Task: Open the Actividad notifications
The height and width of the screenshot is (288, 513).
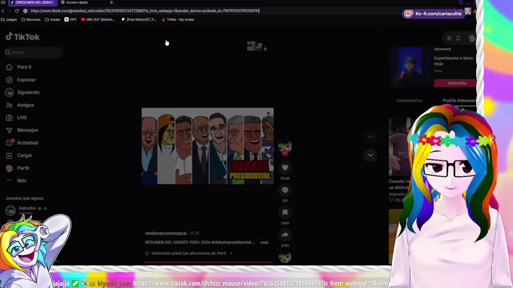Action: (x=22, y=143)
